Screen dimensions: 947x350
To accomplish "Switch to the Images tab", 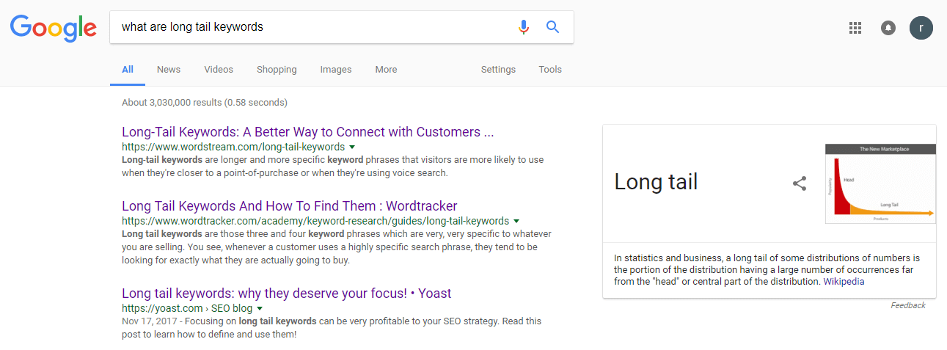I will pos(336,70).
